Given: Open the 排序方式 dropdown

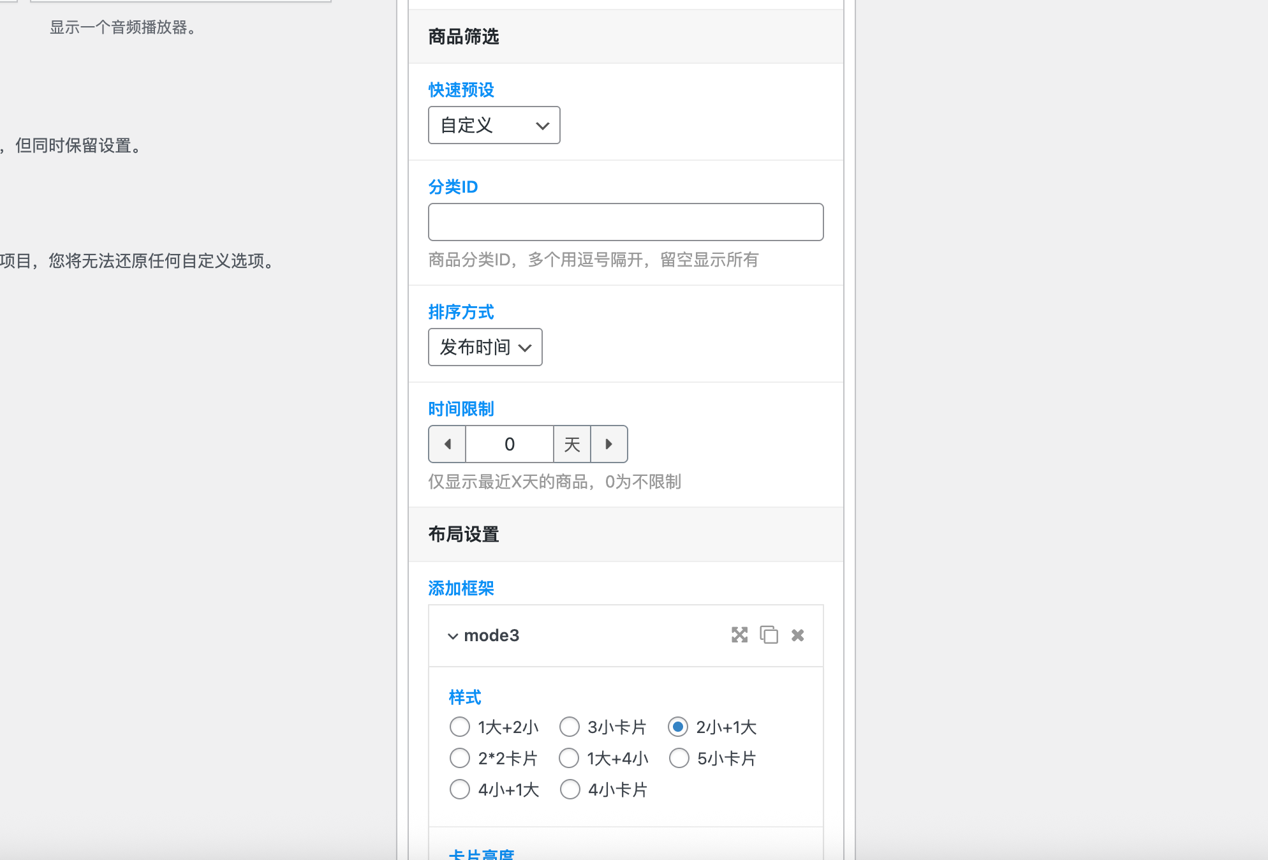Looking at the screenshot, I should [x=485, y=347].
